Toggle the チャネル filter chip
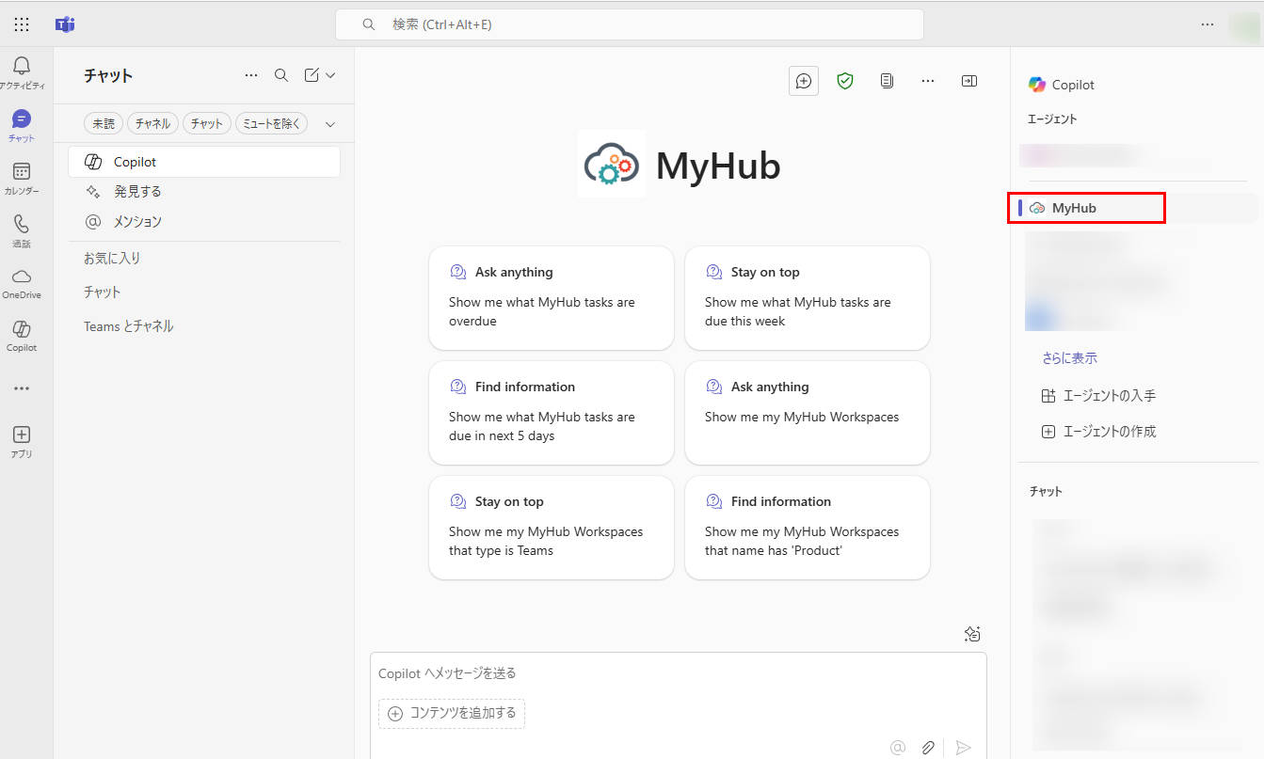Viewport: 1264px width, 759px height. click(152, 123)
